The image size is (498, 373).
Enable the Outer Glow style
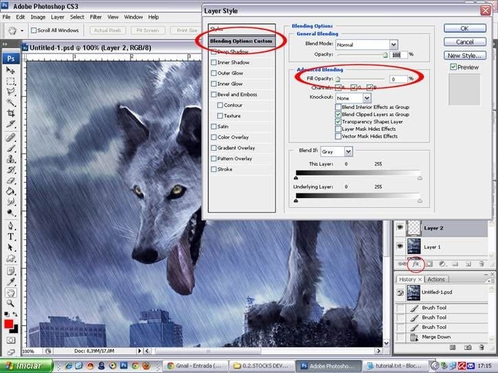(214, 73)
